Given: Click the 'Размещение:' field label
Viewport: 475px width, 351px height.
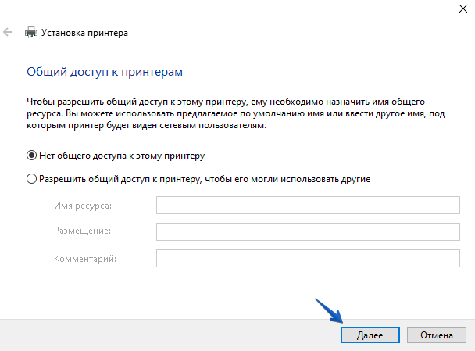Looking at the screenshot, I should point(83,232).
